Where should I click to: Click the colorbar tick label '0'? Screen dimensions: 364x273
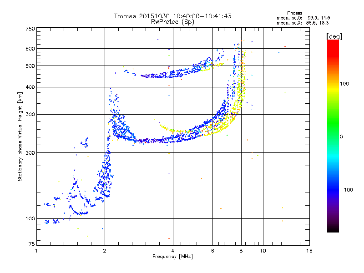pos(341,136)
